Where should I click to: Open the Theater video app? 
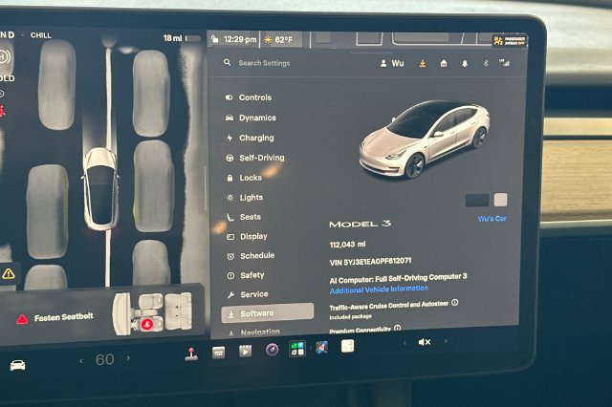[245, 352]
